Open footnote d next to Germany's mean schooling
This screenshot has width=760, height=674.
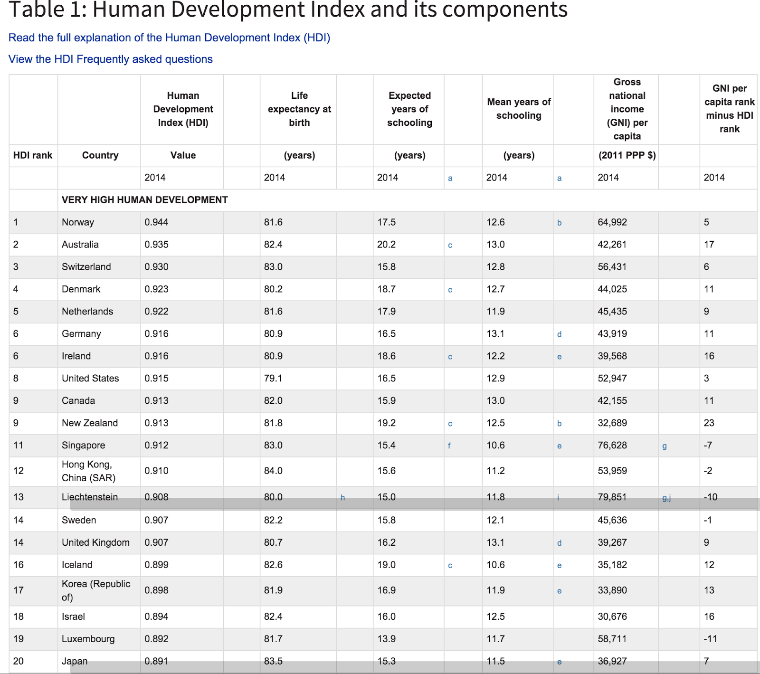point(559,334)
